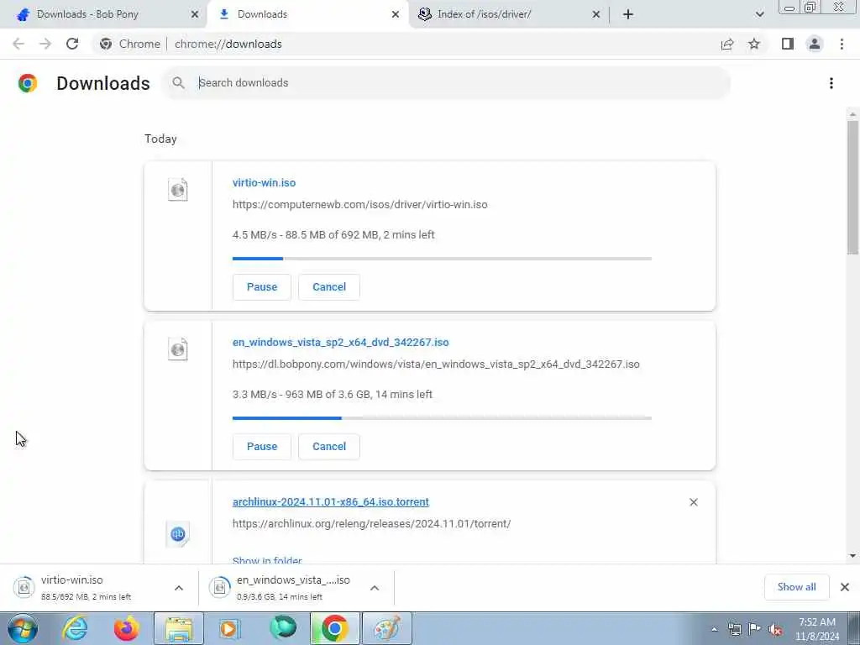
Task: Show archlinux torrent in folder
Action: coord(267,560)
